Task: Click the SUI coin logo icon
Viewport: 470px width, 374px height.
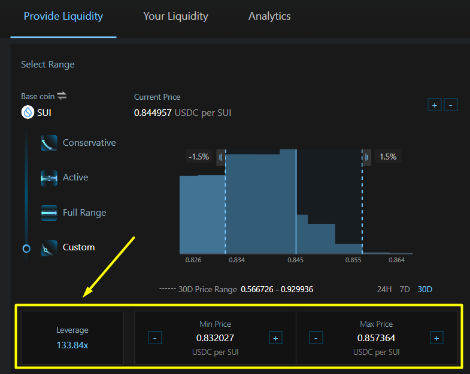Action: (x=28, y=112)
